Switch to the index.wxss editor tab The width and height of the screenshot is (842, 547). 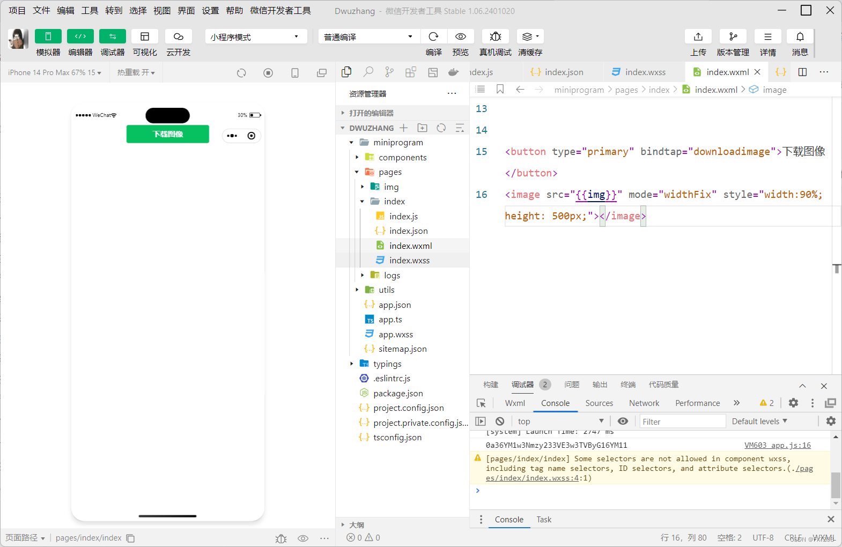[645, 72]
